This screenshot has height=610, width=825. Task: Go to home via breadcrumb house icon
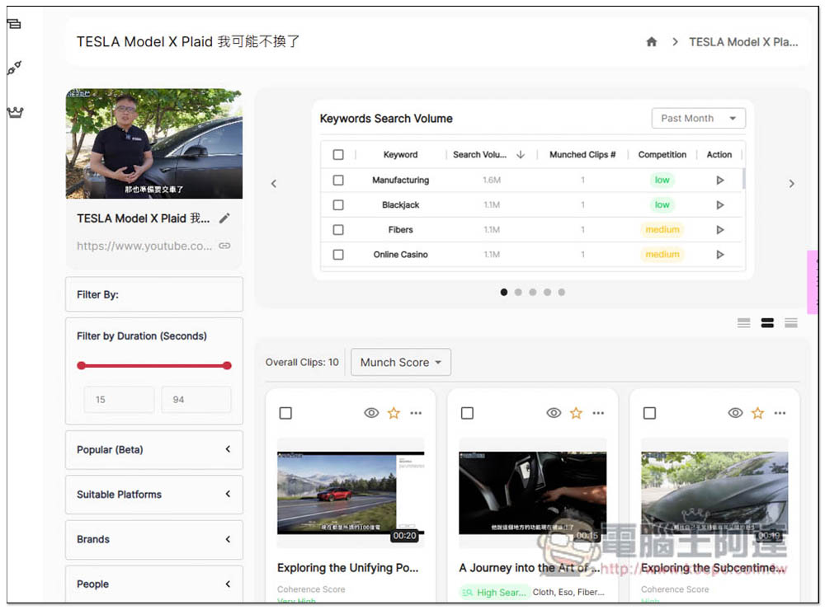click(x=652, y=41)
